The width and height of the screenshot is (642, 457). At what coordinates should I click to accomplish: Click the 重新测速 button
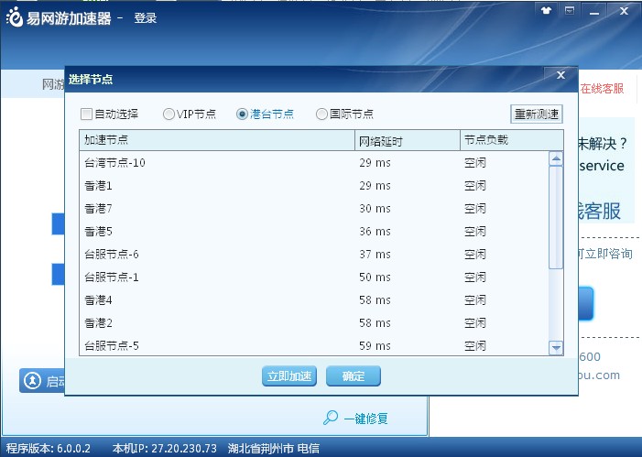(x=537, y=114)
